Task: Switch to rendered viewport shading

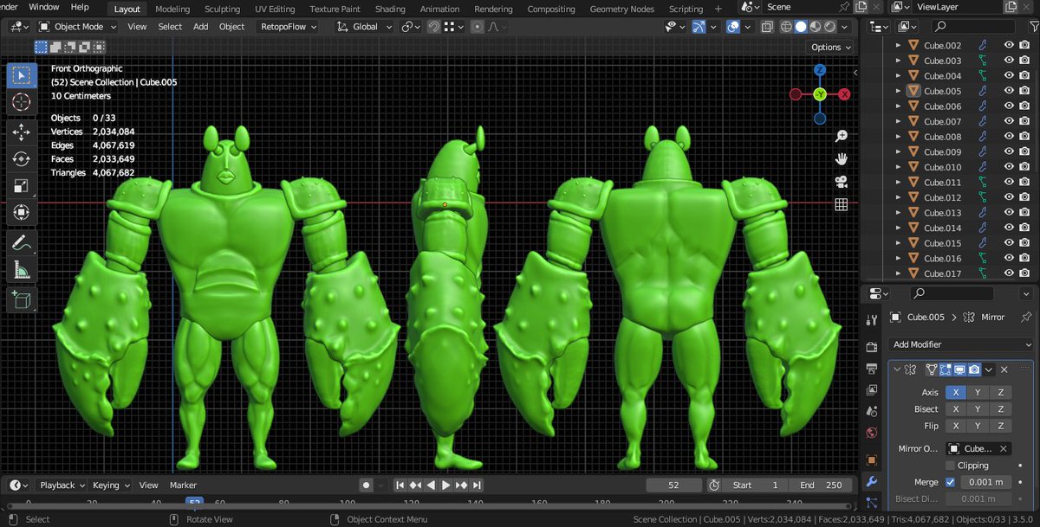Action: click(x=829, y=27)
